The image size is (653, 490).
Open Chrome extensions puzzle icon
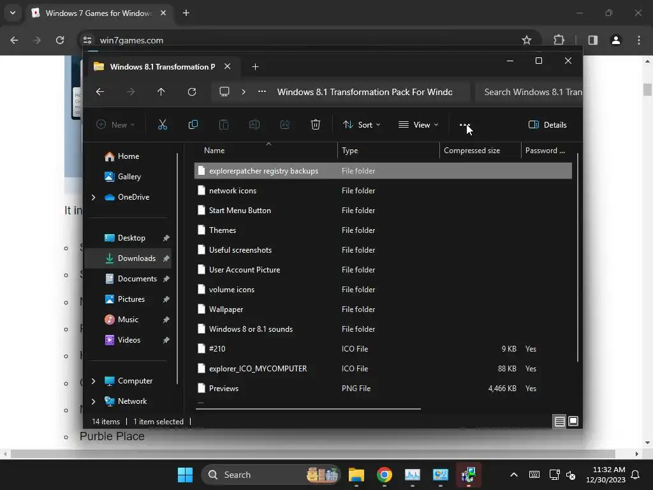point(559,40)
